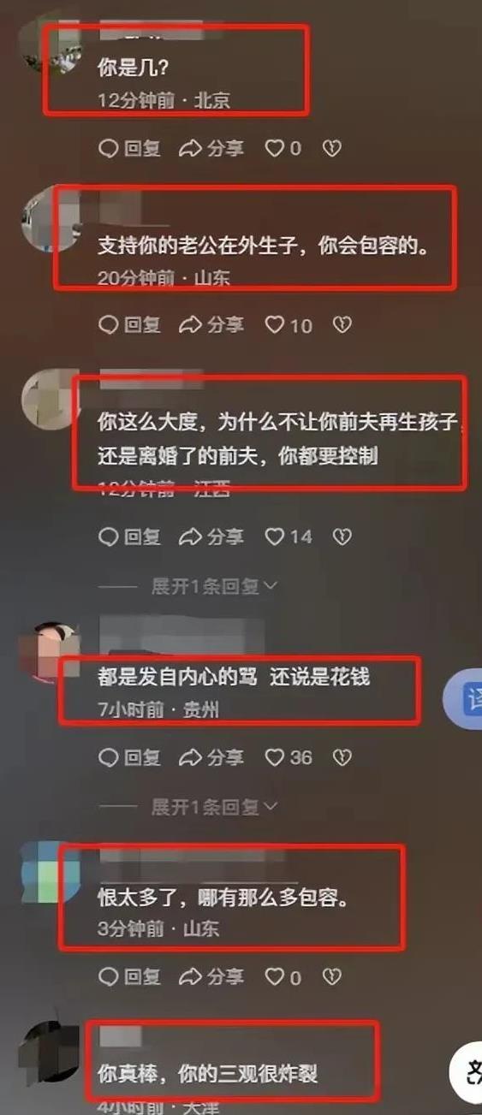This screenshot has width=482, height=1115.
Task: Dislike the "恨太多了" comment
Action: (x=331, y=976)
